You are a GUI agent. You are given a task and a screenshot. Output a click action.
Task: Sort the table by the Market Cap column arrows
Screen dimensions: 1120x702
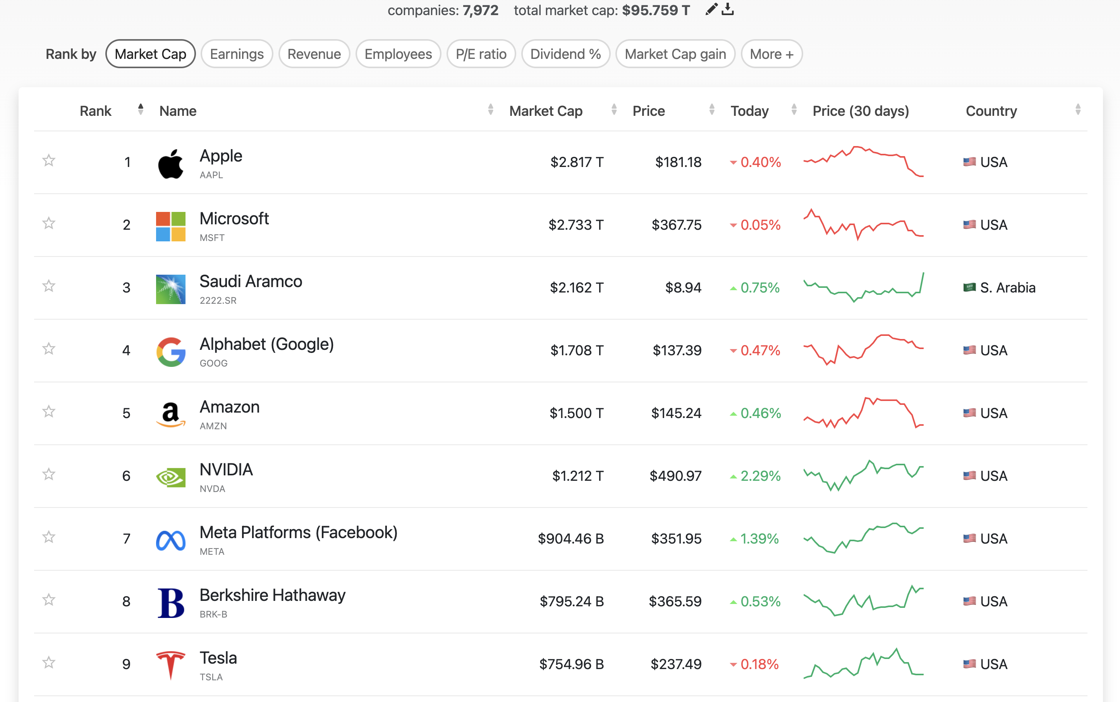pos(613,110)
